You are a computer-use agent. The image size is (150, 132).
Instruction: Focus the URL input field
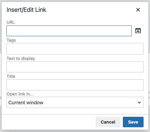coord(69,31)
